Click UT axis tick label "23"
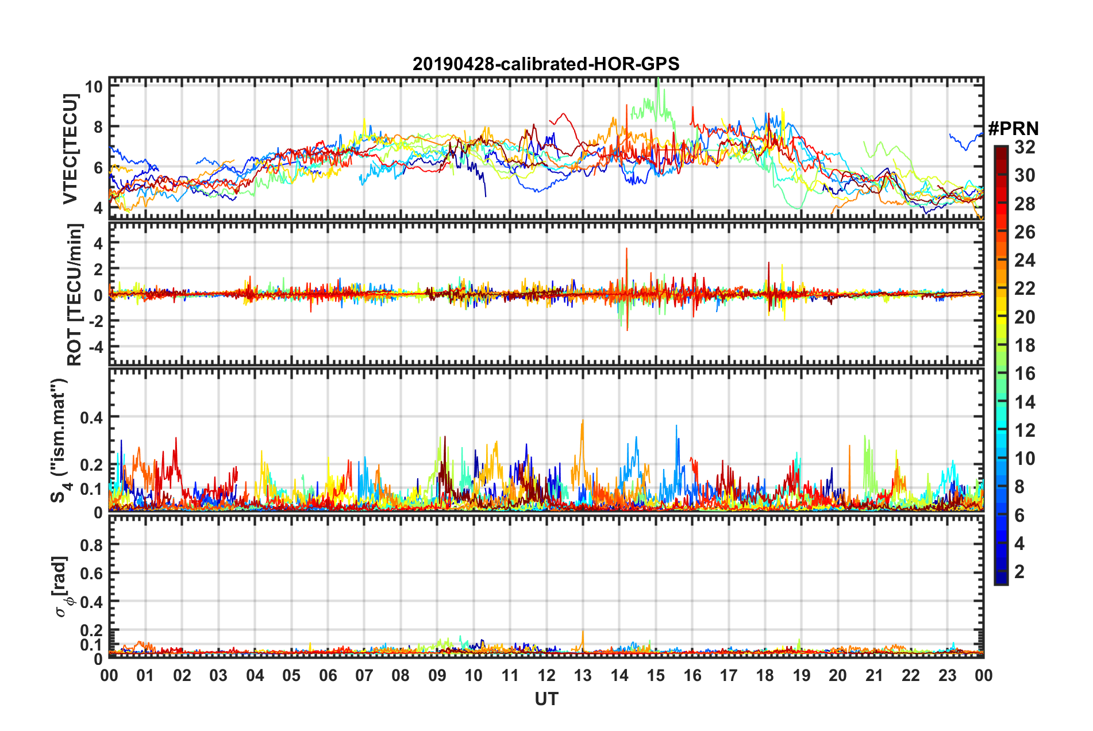 [948, 675]
